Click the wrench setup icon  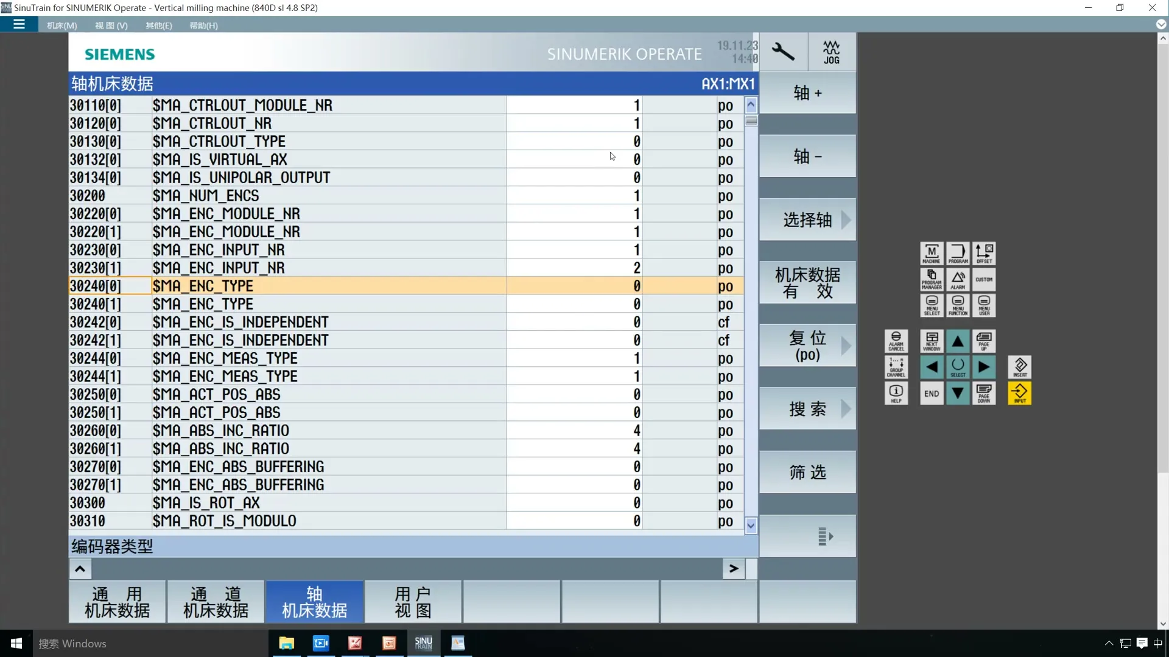783,52
